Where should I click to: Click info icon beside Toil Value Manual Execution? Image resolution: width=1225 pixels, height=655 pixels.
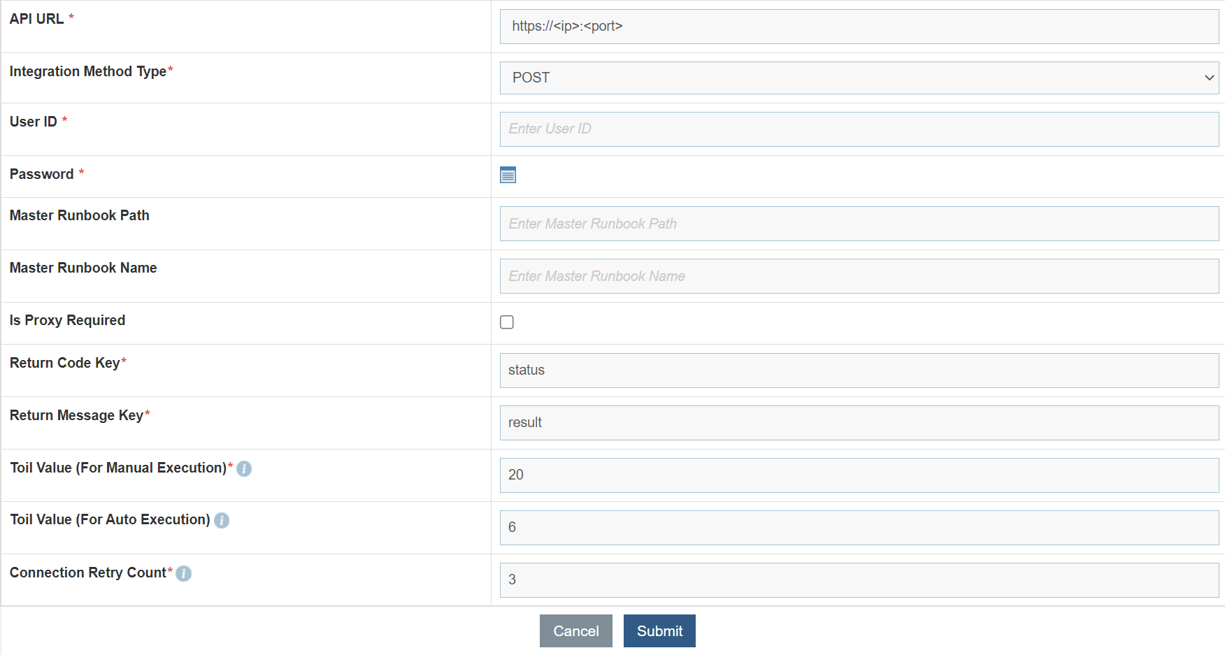(x=244, y=469)
